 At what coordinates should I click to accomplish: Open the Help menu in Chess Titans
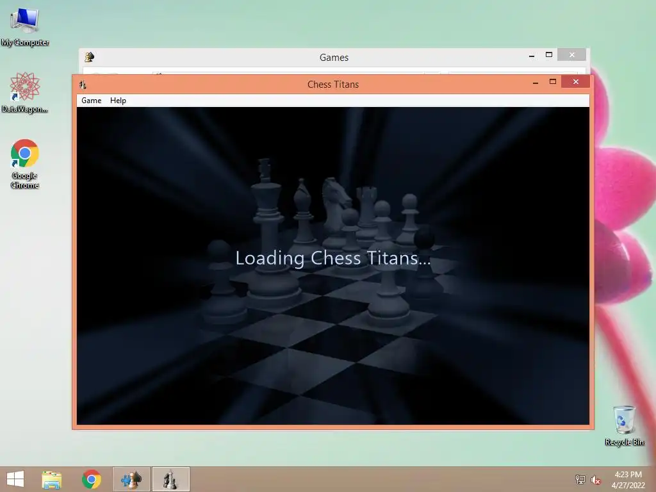pyautogui.click(x=118, y=101)
